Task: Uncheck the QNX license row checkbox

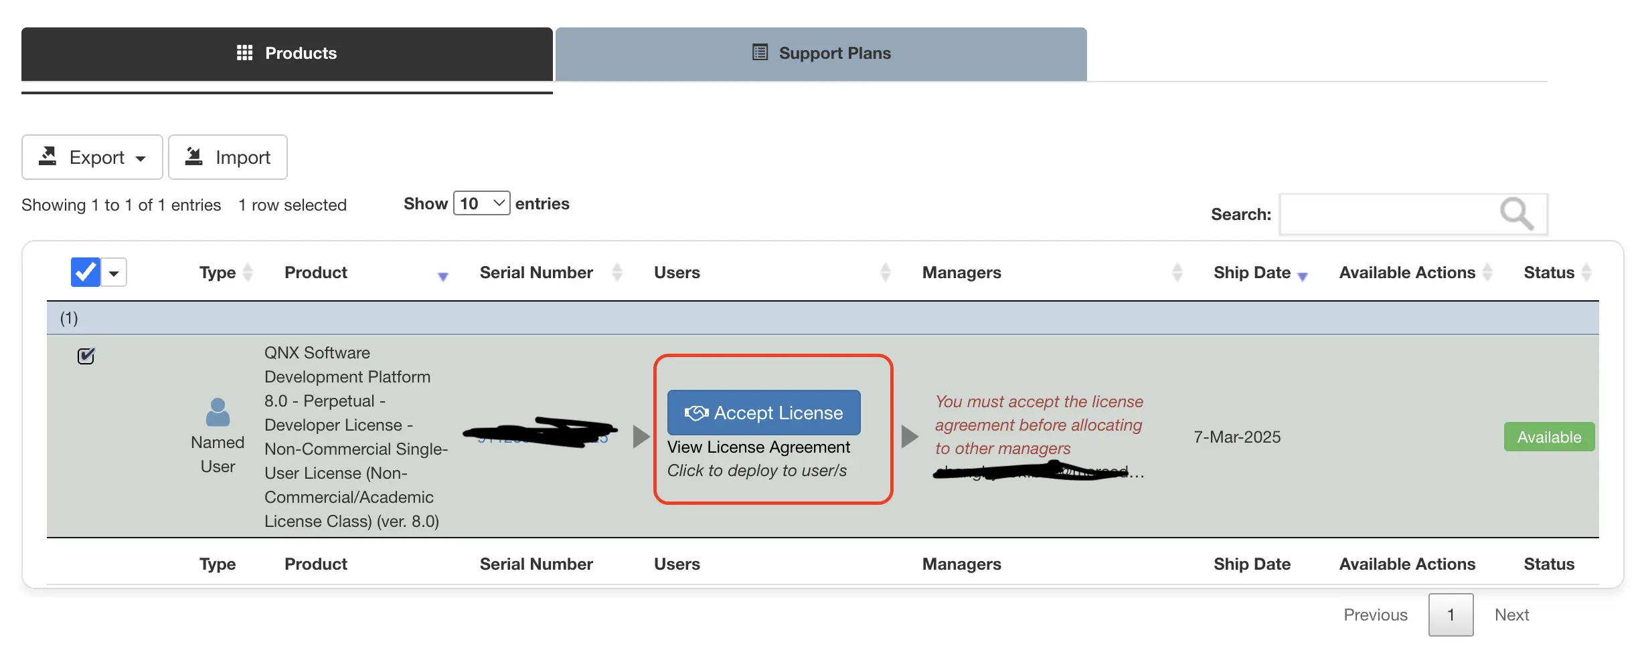Action: [86, 356]
